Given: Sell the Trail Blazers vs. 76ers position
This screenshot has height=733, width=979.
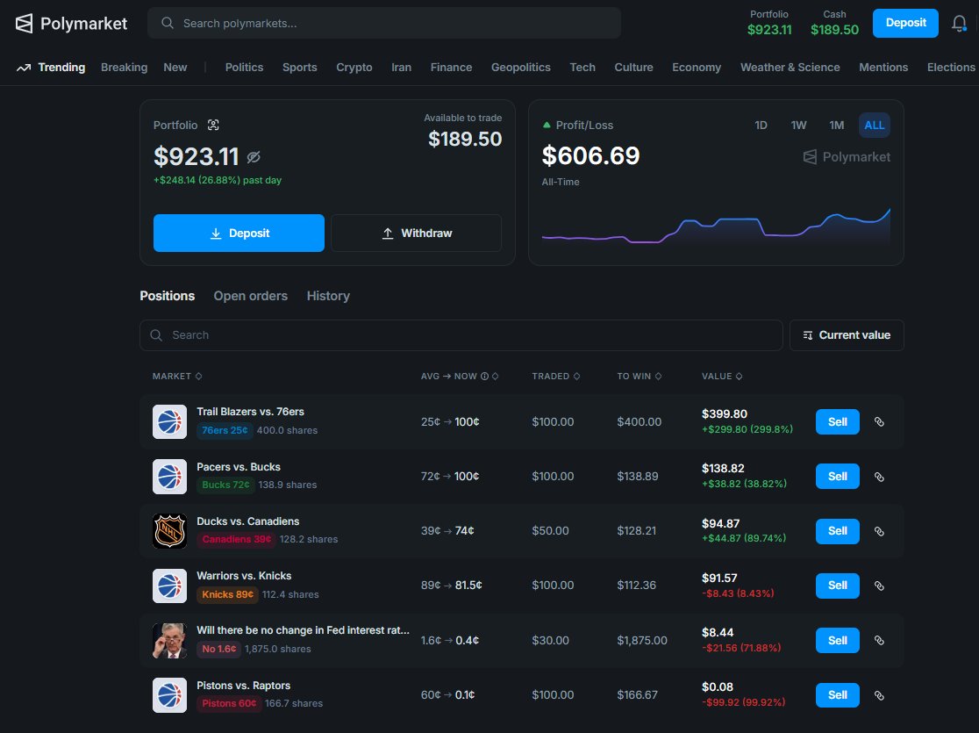Looking at the screenshot, I should coord(837,421).
